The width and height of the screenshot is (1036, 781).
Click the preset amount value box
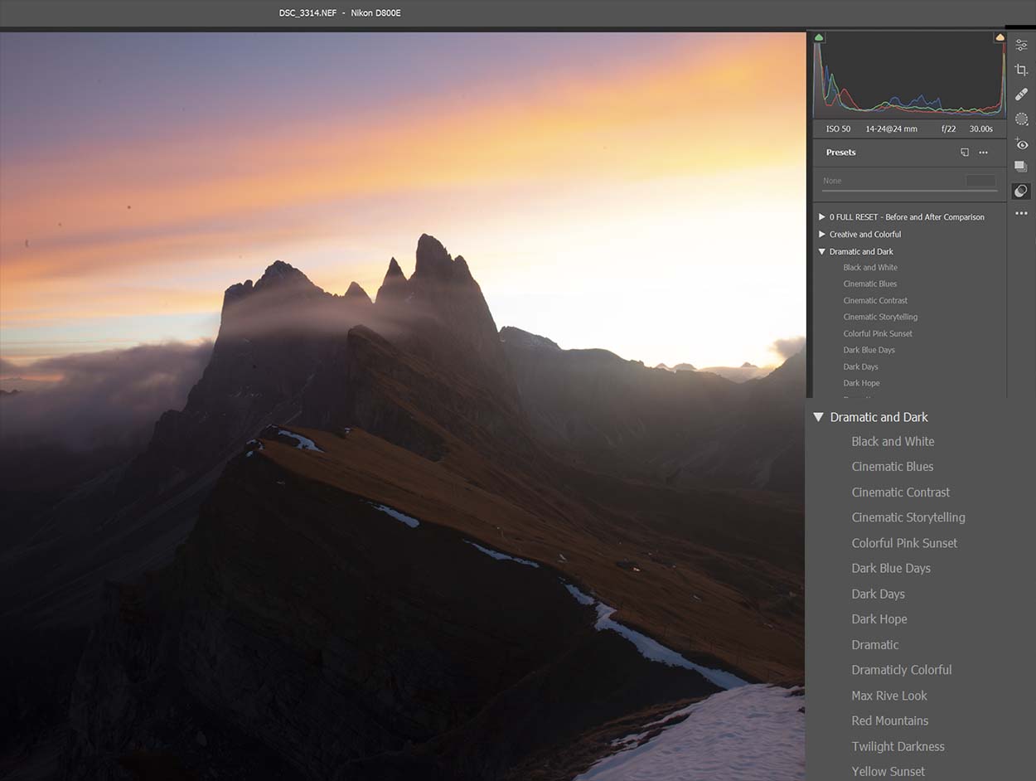[x=980, y=181]
